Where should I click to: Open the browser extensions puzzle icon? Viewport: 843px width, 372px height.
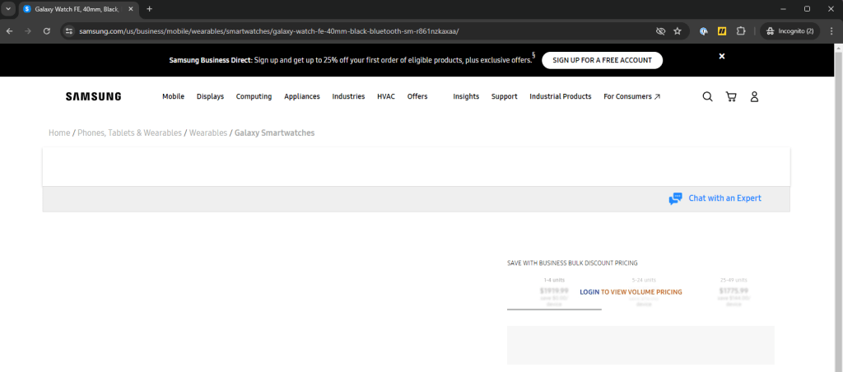[741, 31]
